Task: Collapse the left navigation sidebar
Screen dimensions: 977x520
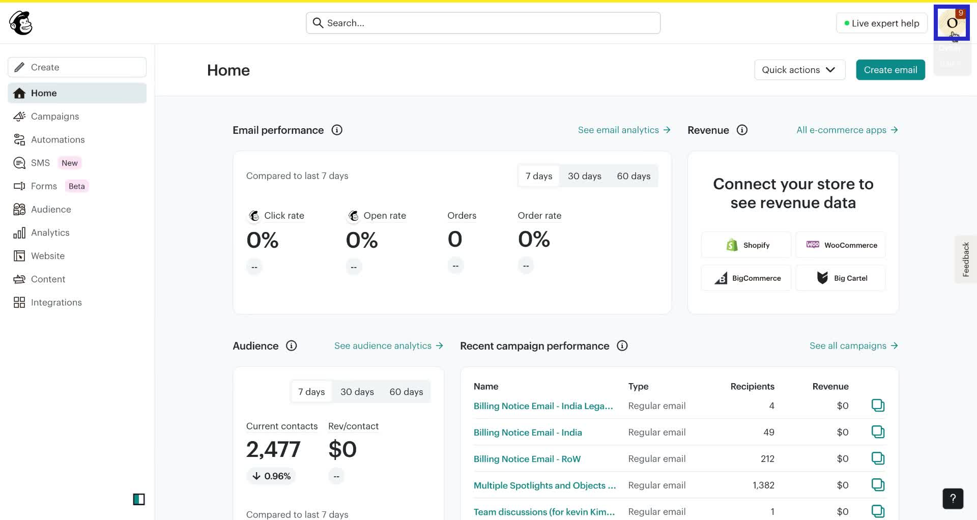Action: (139, 499)
